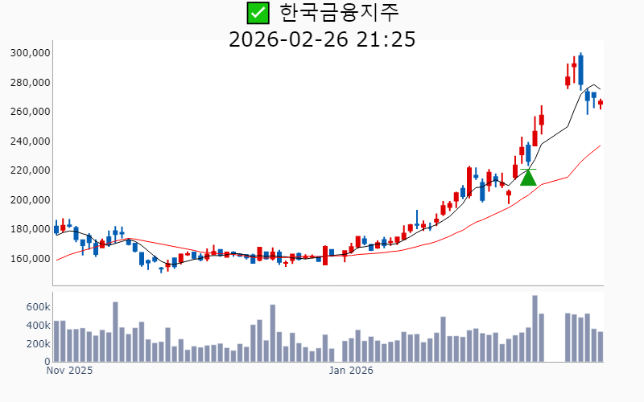This screenshot has height=402, width=644.
Task: Click the last red candlestick at far right
Action: [x=601, y=103]
